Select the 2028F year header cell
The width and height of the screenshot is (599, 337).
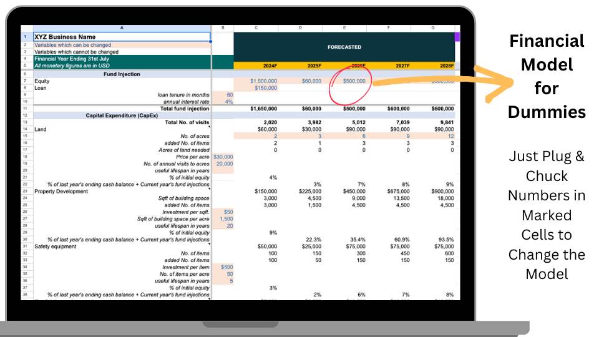point(433,66)
